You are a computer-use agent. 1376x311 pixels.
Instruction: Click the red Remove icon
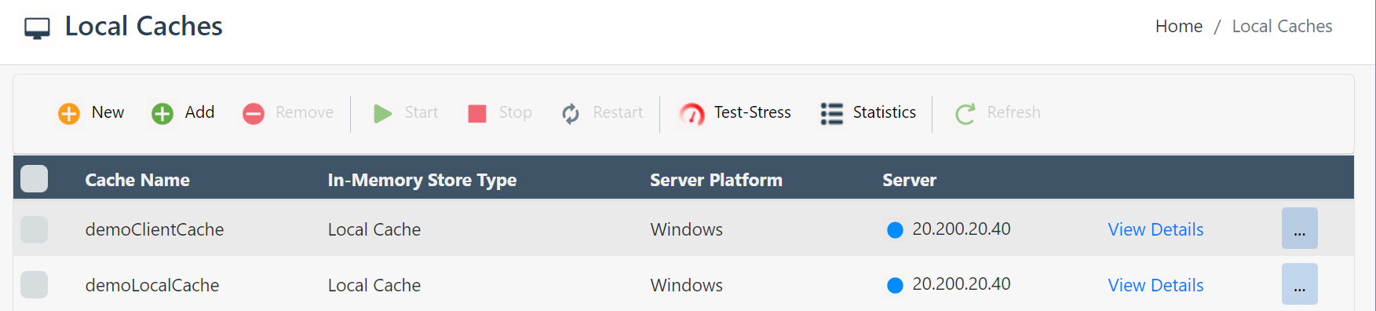coord(254,114)
